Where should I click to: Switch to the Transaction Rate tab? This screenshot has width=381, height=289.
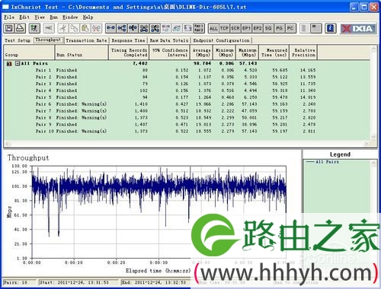click(x=86, y=40)
